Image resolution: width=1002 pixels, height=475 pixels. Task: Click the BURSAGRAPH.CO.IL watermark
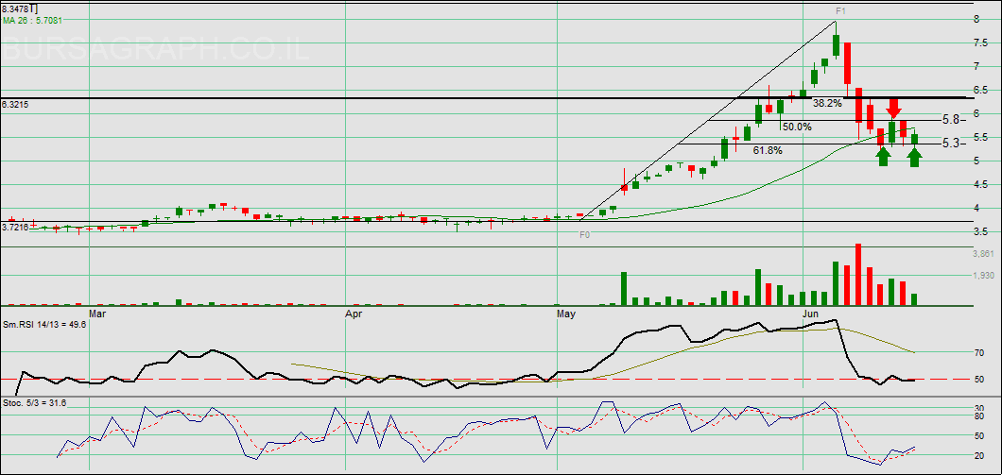[156, 52]
